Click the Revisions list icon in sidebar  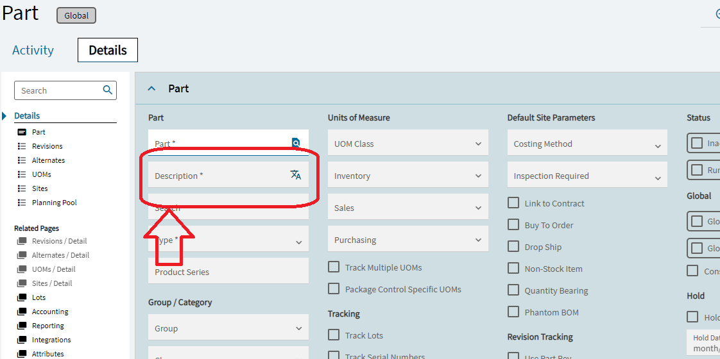pos(22,146)
